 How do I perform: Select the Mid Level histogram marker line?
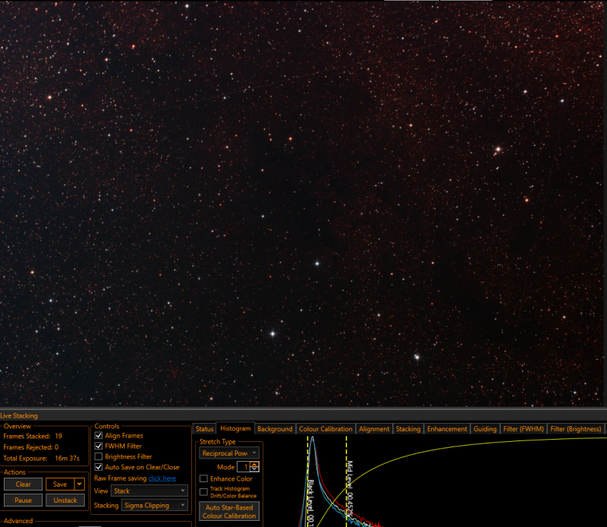click(x=347, y=481)
